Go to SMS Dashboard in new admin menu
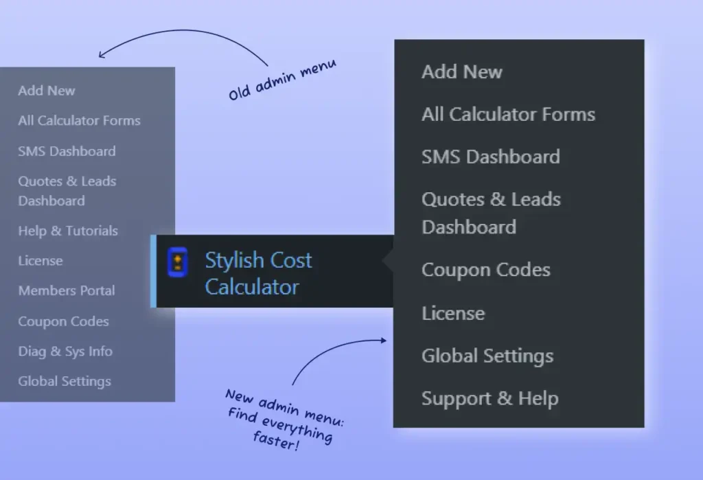The height and width of the screenshot is (480, 703). [490, 157]
